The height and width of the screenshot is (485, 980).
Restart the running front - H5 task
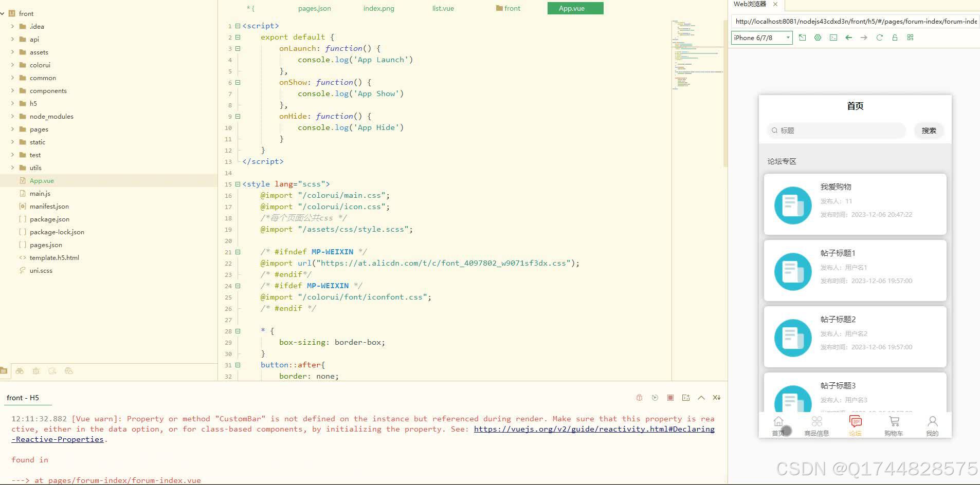coord(655,398)
